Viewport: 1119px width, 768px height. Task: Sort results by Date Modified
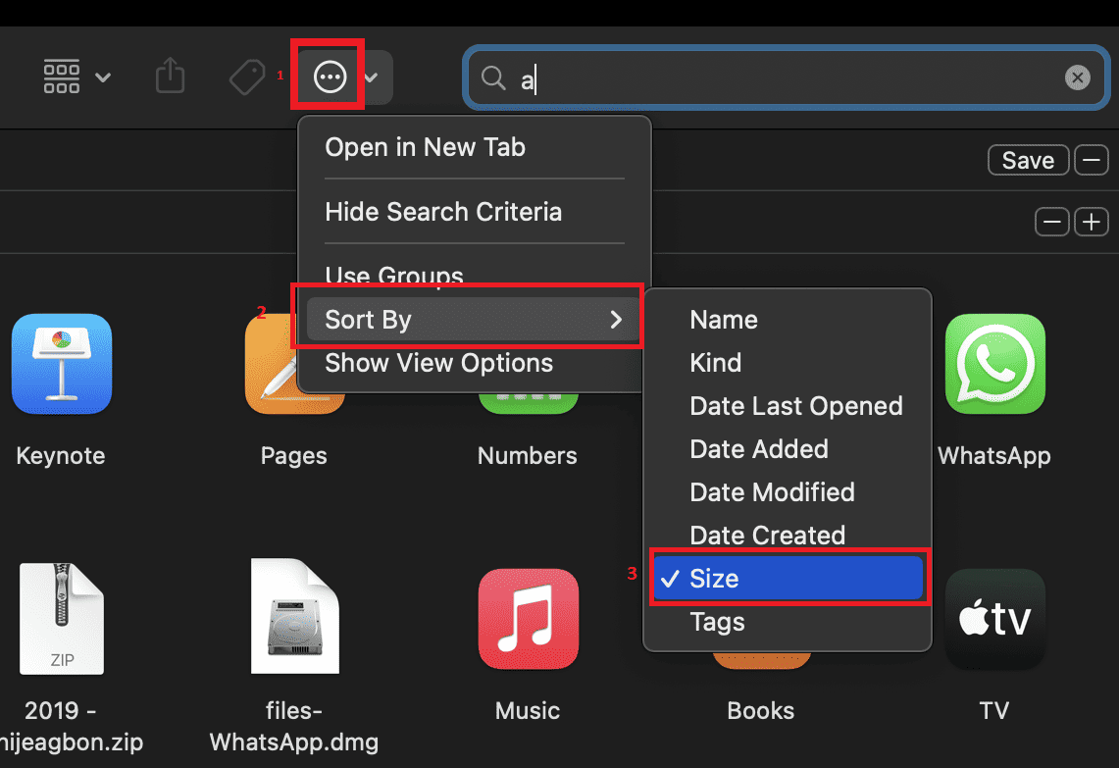[772, 492]
